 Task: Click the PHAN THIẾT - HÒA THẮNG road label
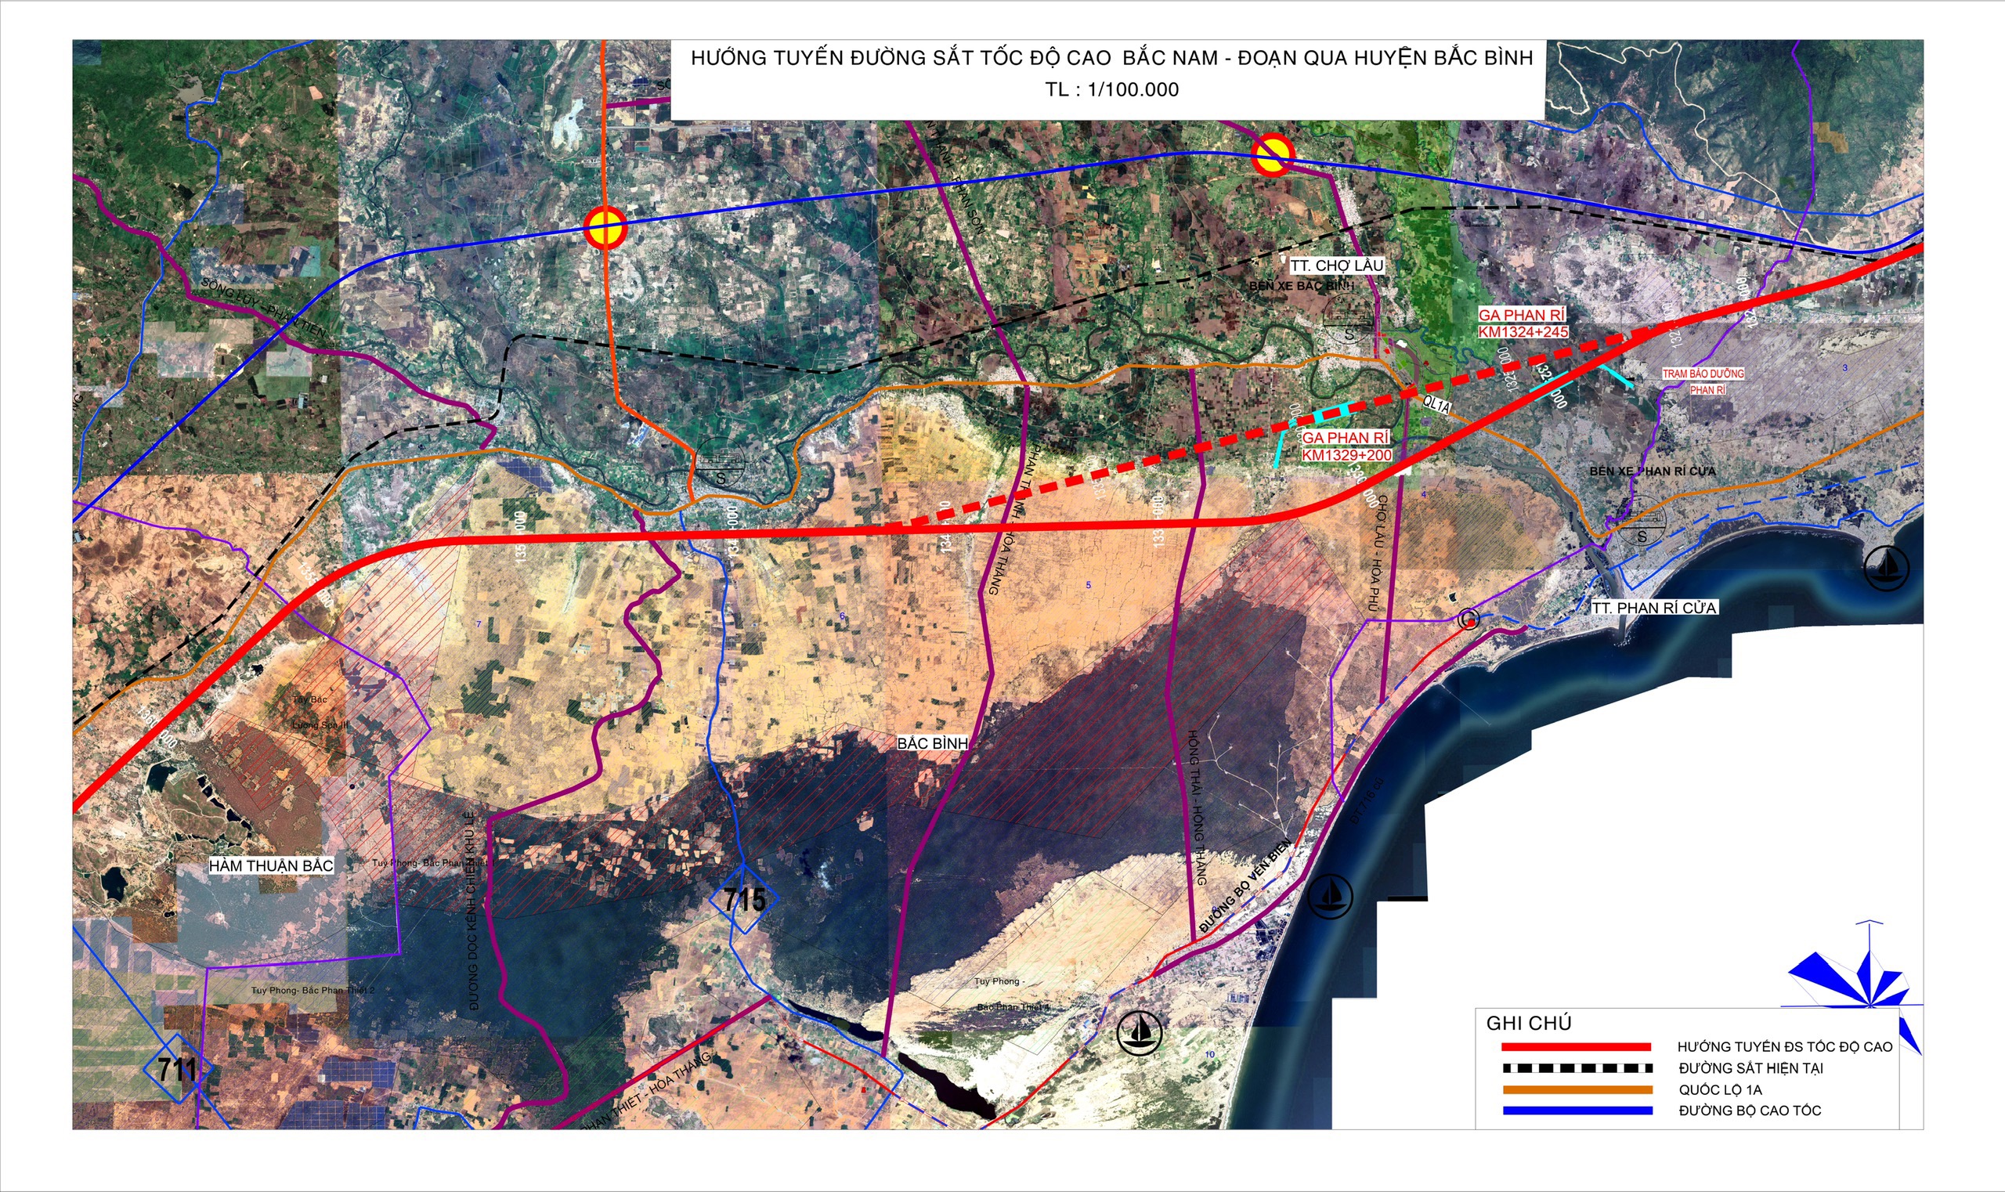[645, 1091]
